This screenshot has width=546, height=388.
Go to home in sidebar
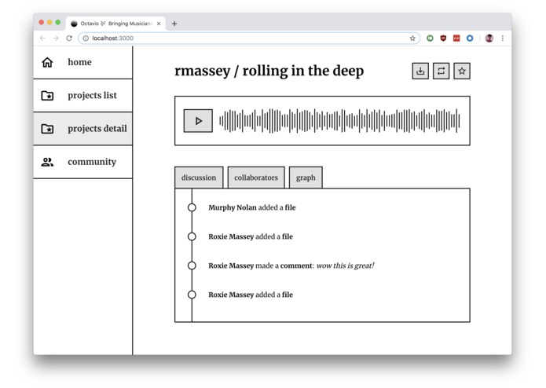coord(82,62)
